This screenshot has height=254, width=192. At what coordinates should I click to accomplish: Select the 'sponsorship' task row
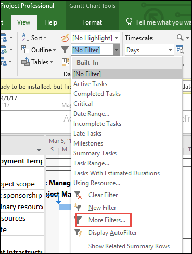pyautogui.click(x=22, y=195)
